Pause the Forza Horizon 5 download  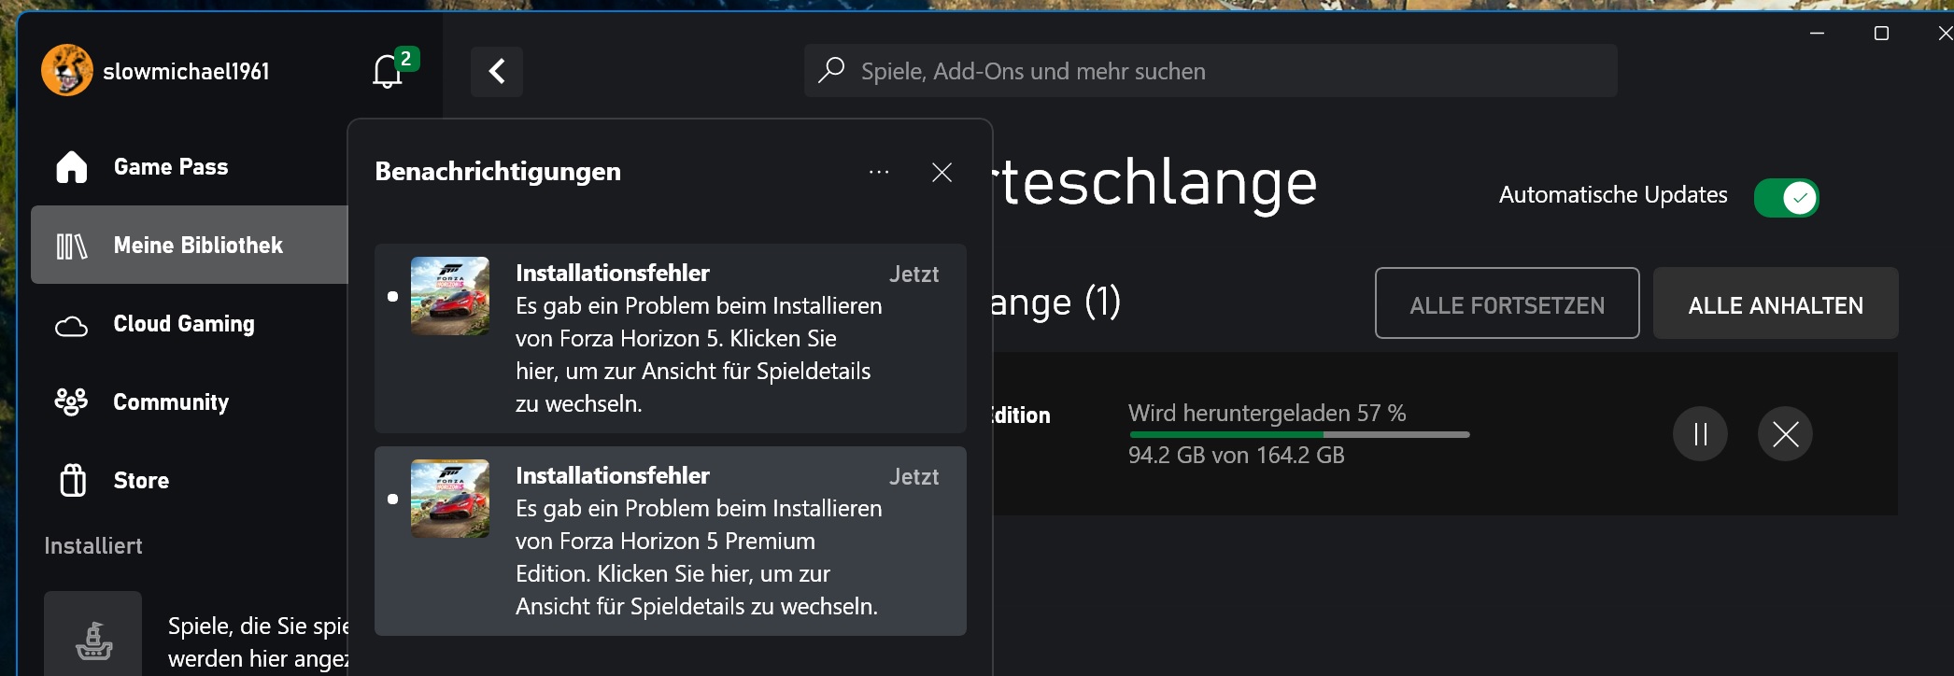coord(1700,433)
